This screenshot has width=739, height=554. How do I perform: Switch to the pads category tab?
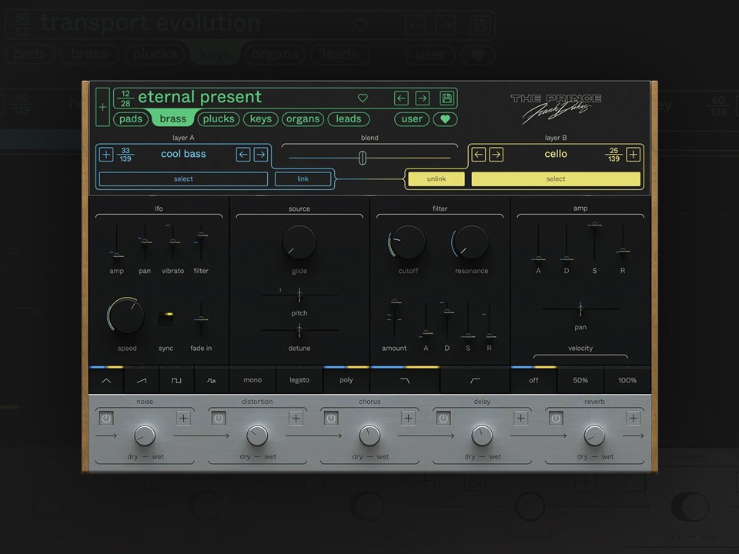click(131, 119)
